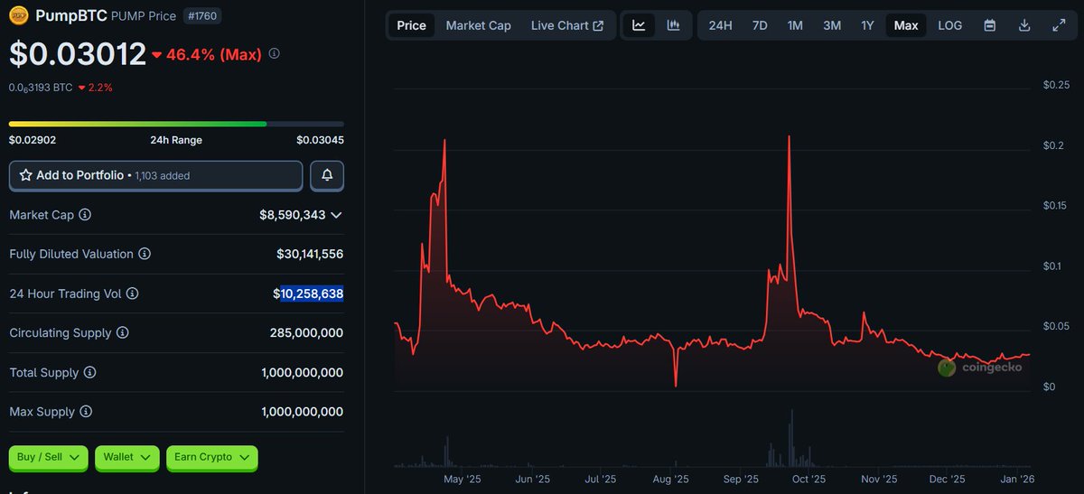This screenshot has height=494, width=1084.
Task: Toggle the LOG scale option
Action: [950, 25]
